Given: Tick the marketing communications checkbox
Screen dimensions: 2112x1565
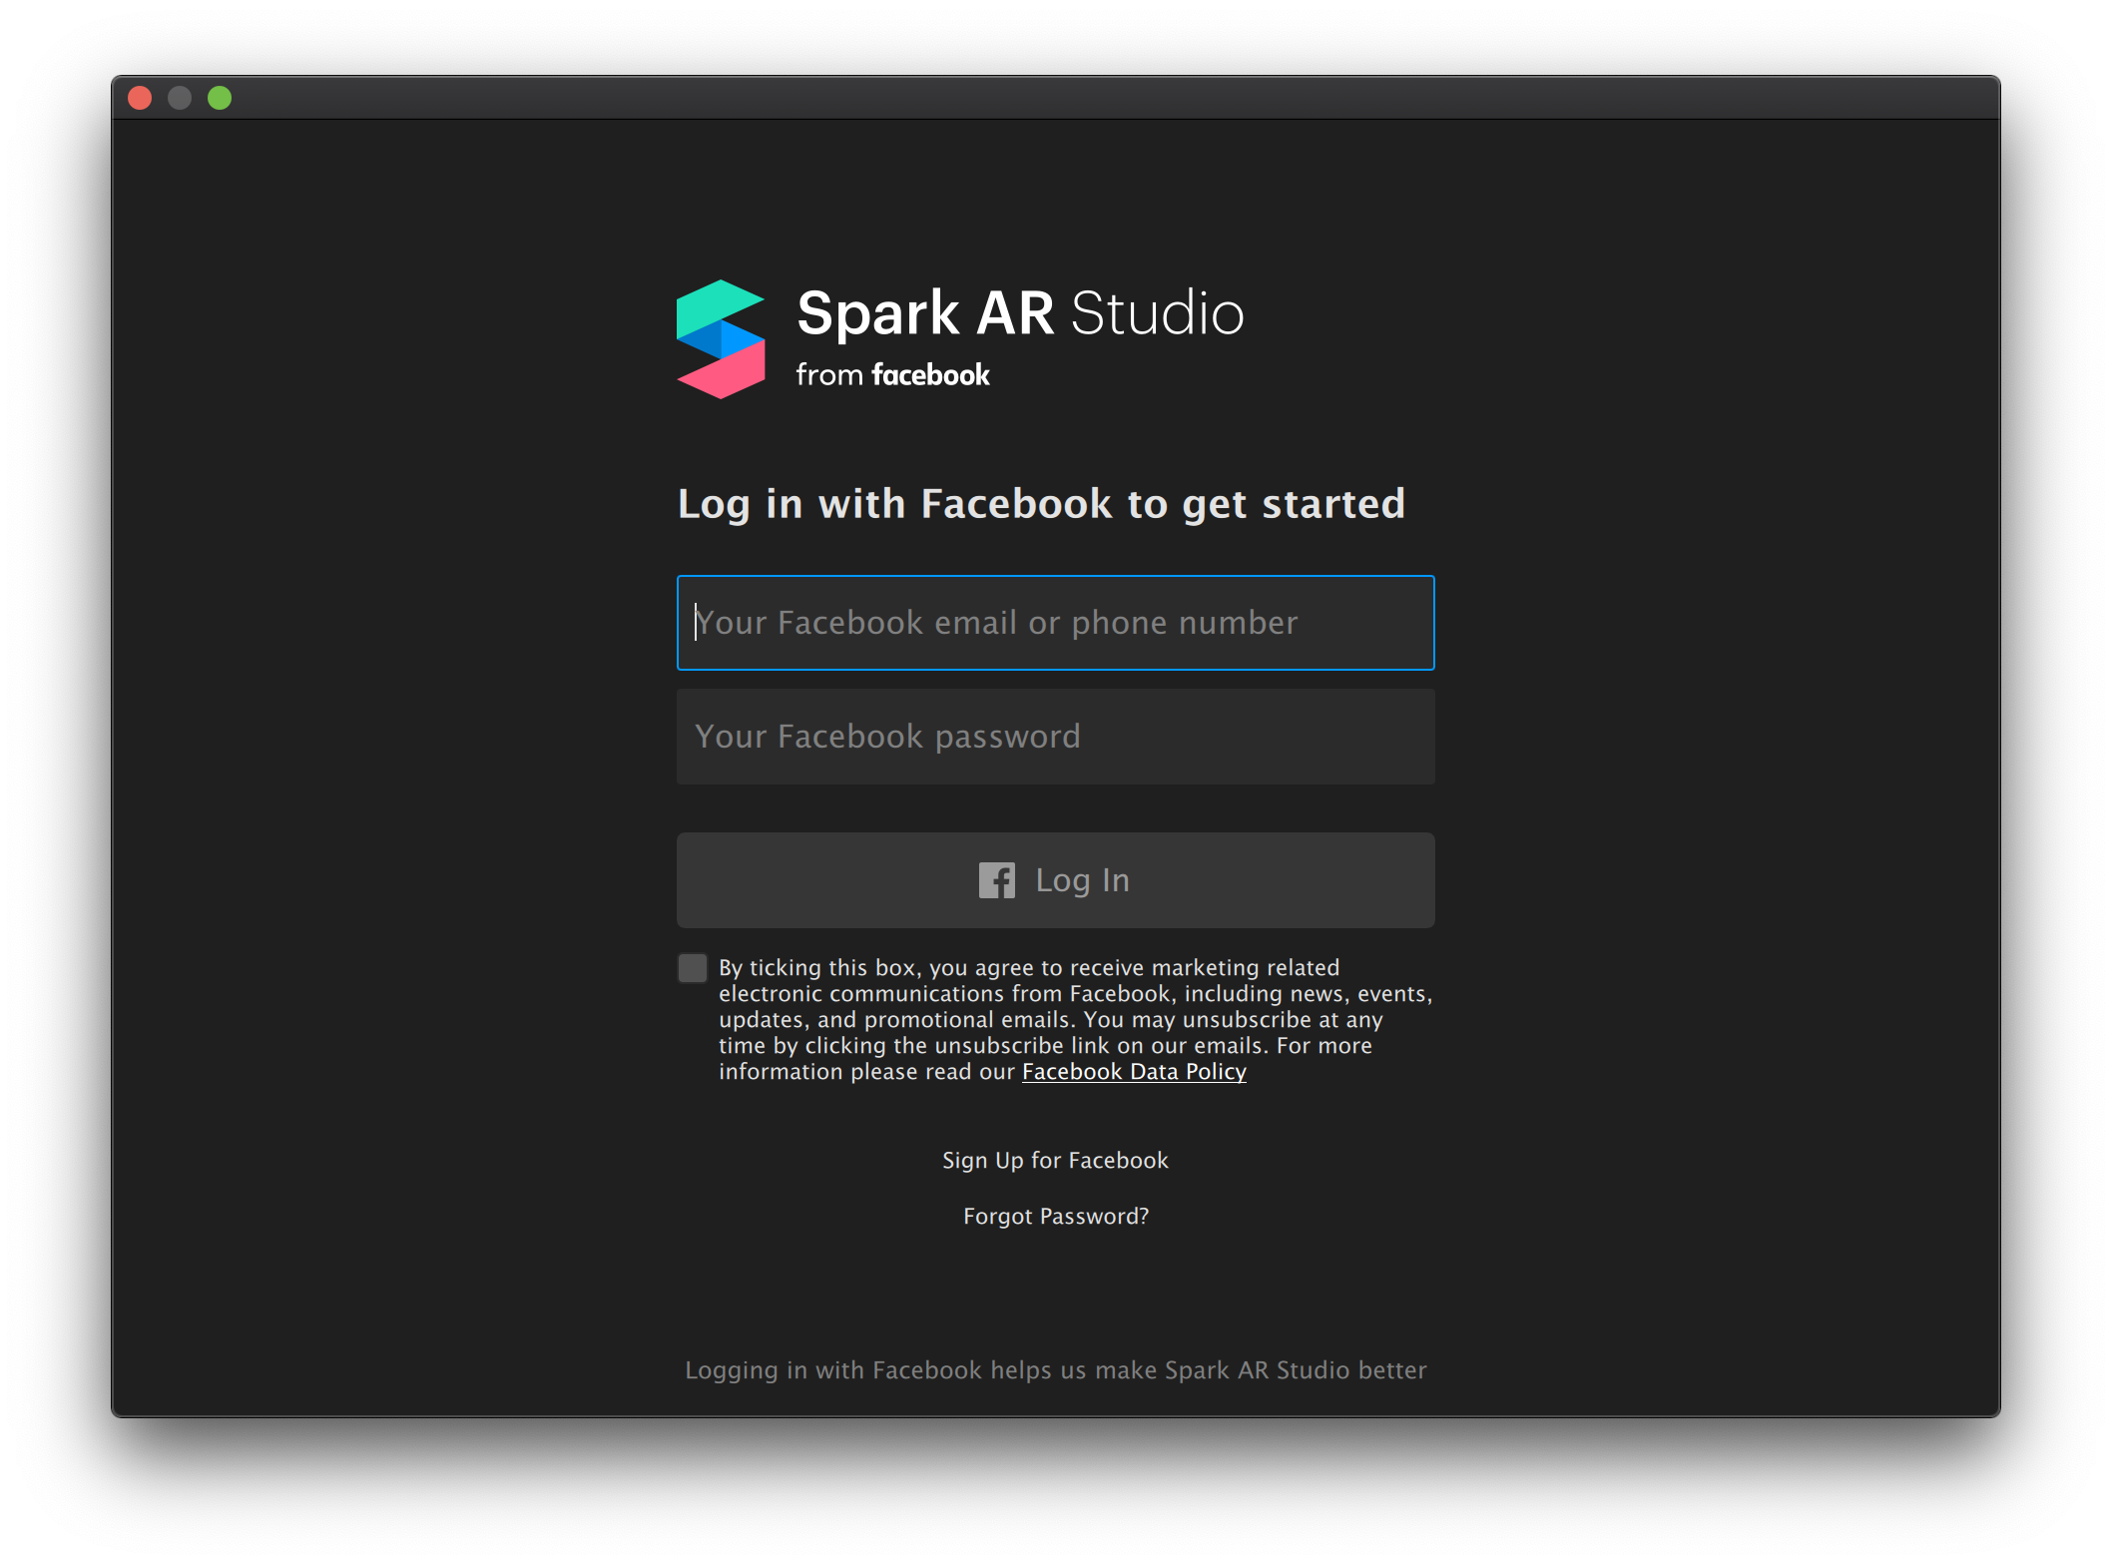Looking at the screenshot, I should (693, 968).
